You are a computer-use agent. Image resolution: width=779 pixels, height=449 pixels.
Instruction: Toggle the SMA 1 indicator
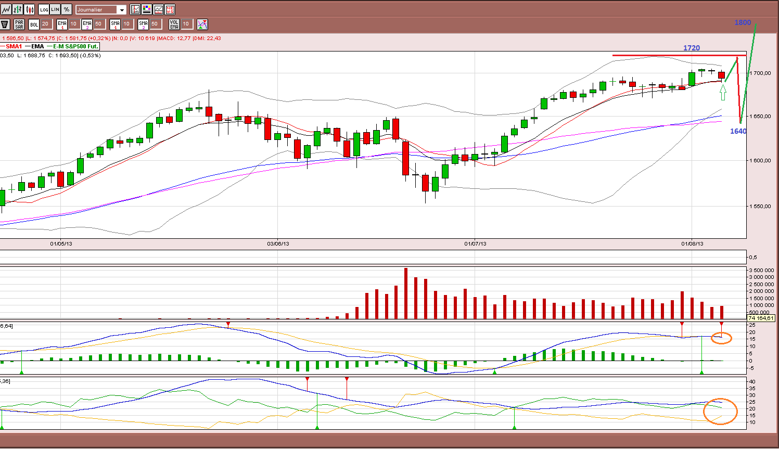tap(115, 24)
